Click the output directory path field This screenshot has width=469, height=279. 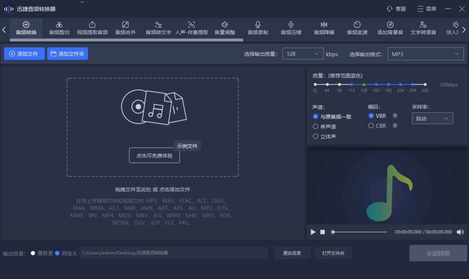[173, 253]
